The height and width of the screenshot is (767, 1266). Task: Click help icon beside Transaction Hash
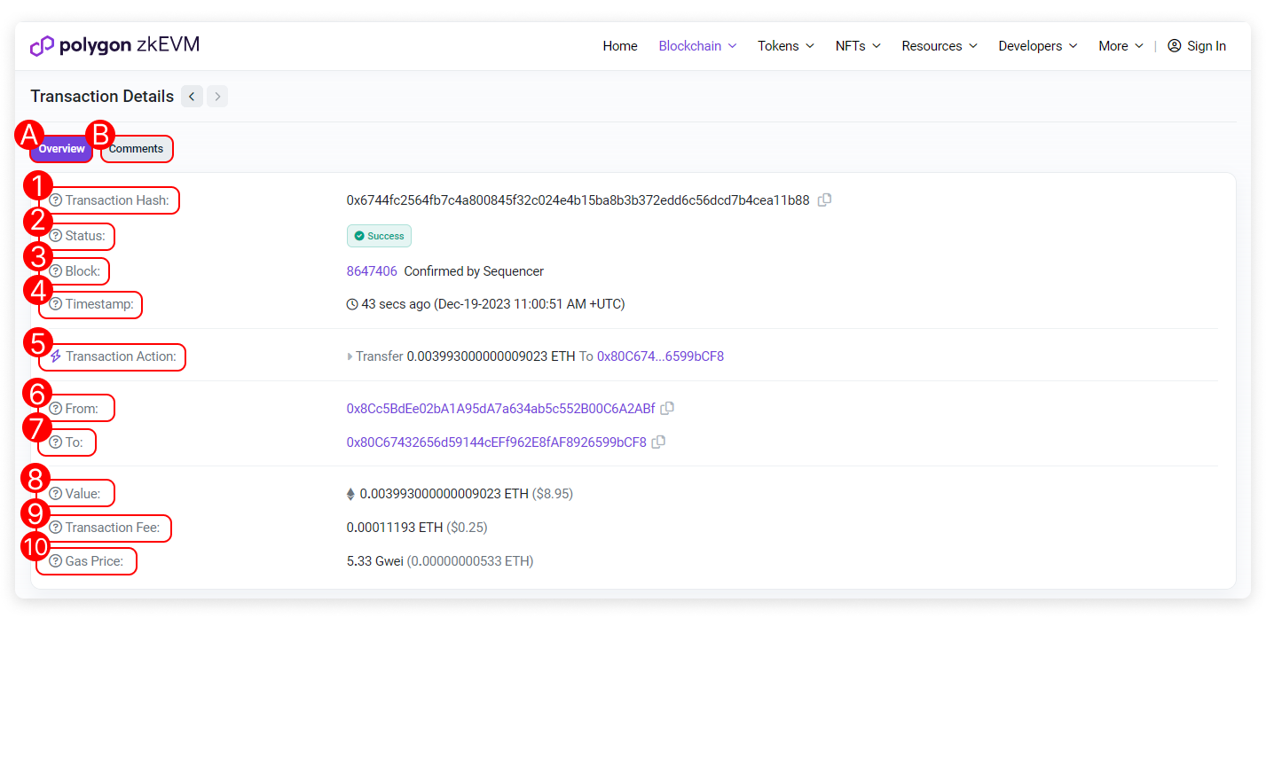pos(56,200)
